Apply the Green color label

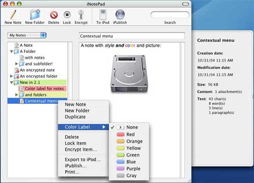click(129, 155)
